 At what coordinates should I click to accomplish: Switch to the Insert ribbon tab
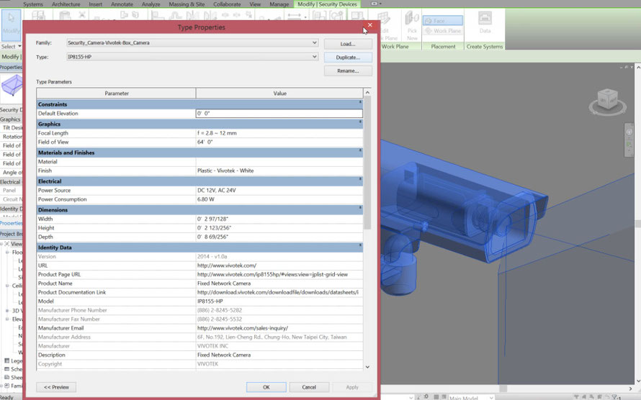96,4
